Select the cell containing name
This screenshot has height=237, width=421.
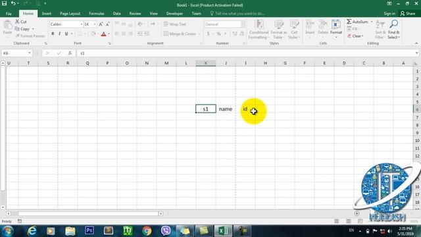(226, 109)
